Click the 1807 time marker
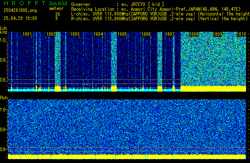The height and width of the screenshot is (163, 250). (170, 34)
